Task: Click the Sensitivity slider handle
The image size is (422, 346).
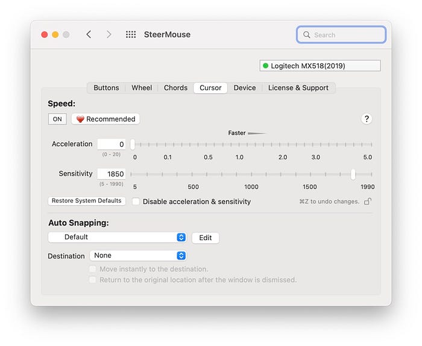Action: point(353,175)
